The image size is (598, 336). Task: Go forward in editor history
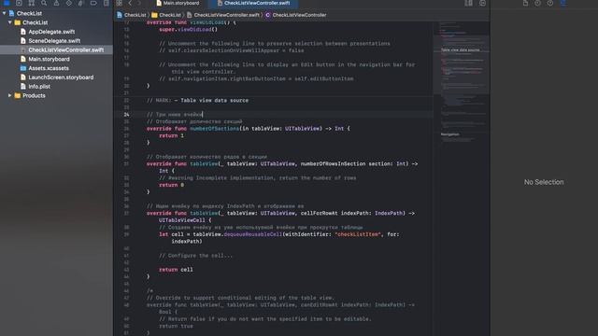pos(139,3)
